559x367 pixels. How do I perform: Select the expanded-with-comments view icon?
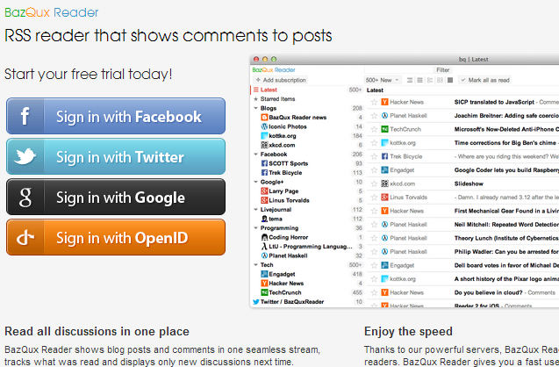pos(410,80)
